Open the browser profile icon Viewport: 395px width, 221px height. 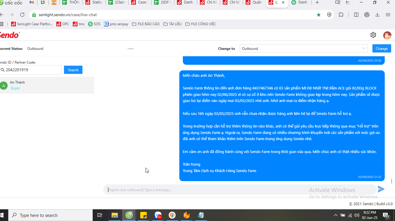(x=367, y=15)
